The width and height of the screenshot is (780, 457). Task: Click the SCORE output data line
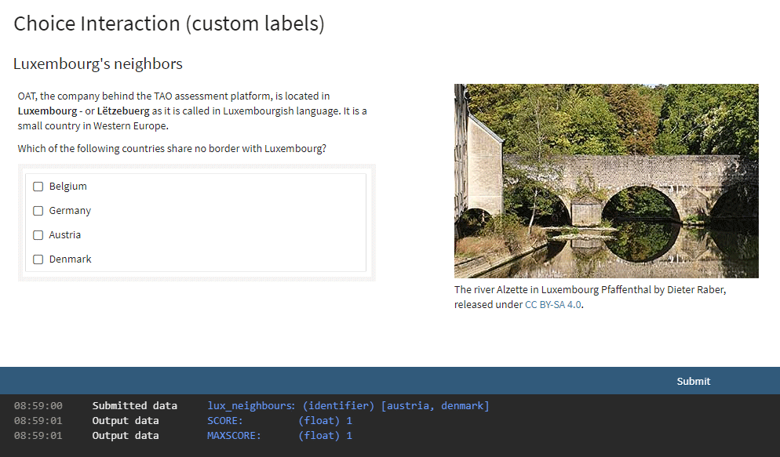225,421
